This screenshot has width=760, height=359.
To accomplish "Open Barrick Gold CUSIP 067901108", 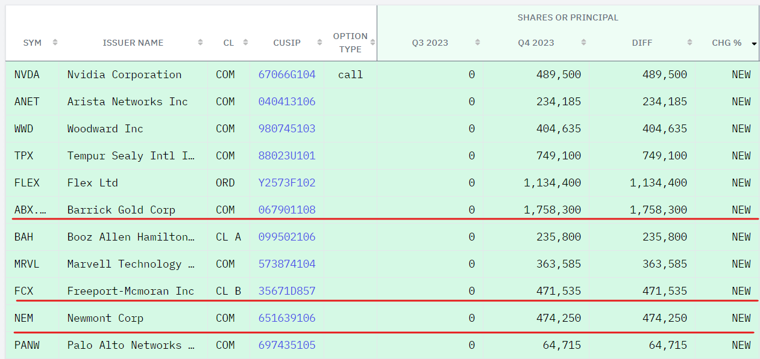I will pyautogui.click(x=287, y=210).
